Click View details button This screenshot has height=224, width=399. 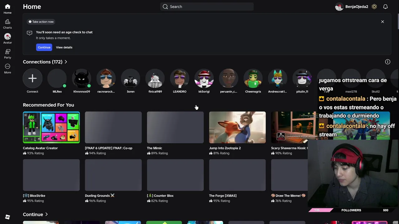coord(64,47)
